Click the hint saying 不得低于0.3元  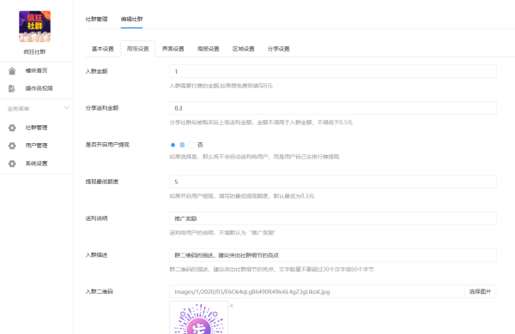pos(261,122)
